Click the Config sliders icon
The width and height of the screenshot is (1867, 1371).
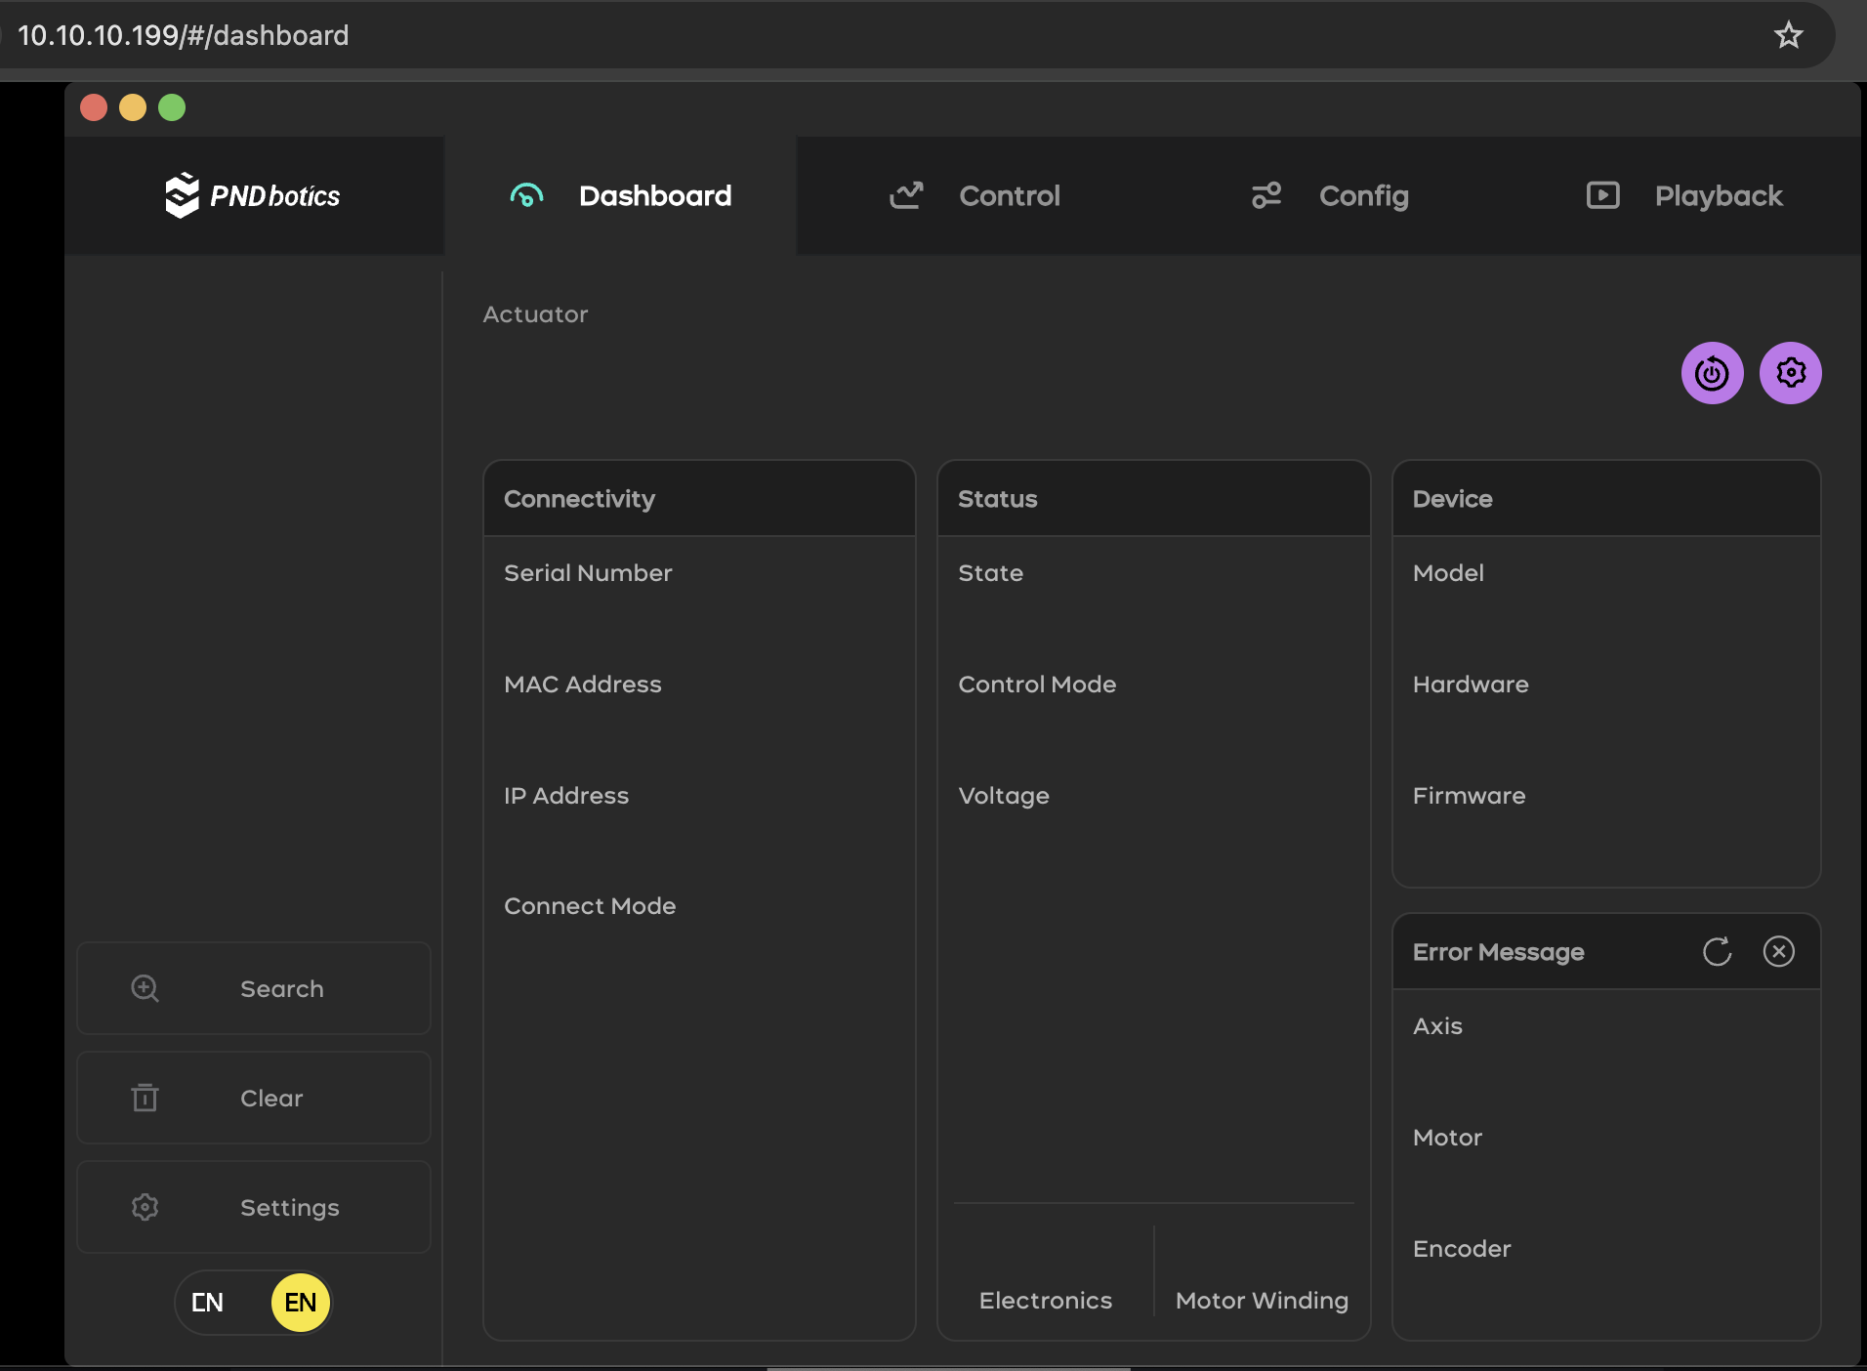1266,195
